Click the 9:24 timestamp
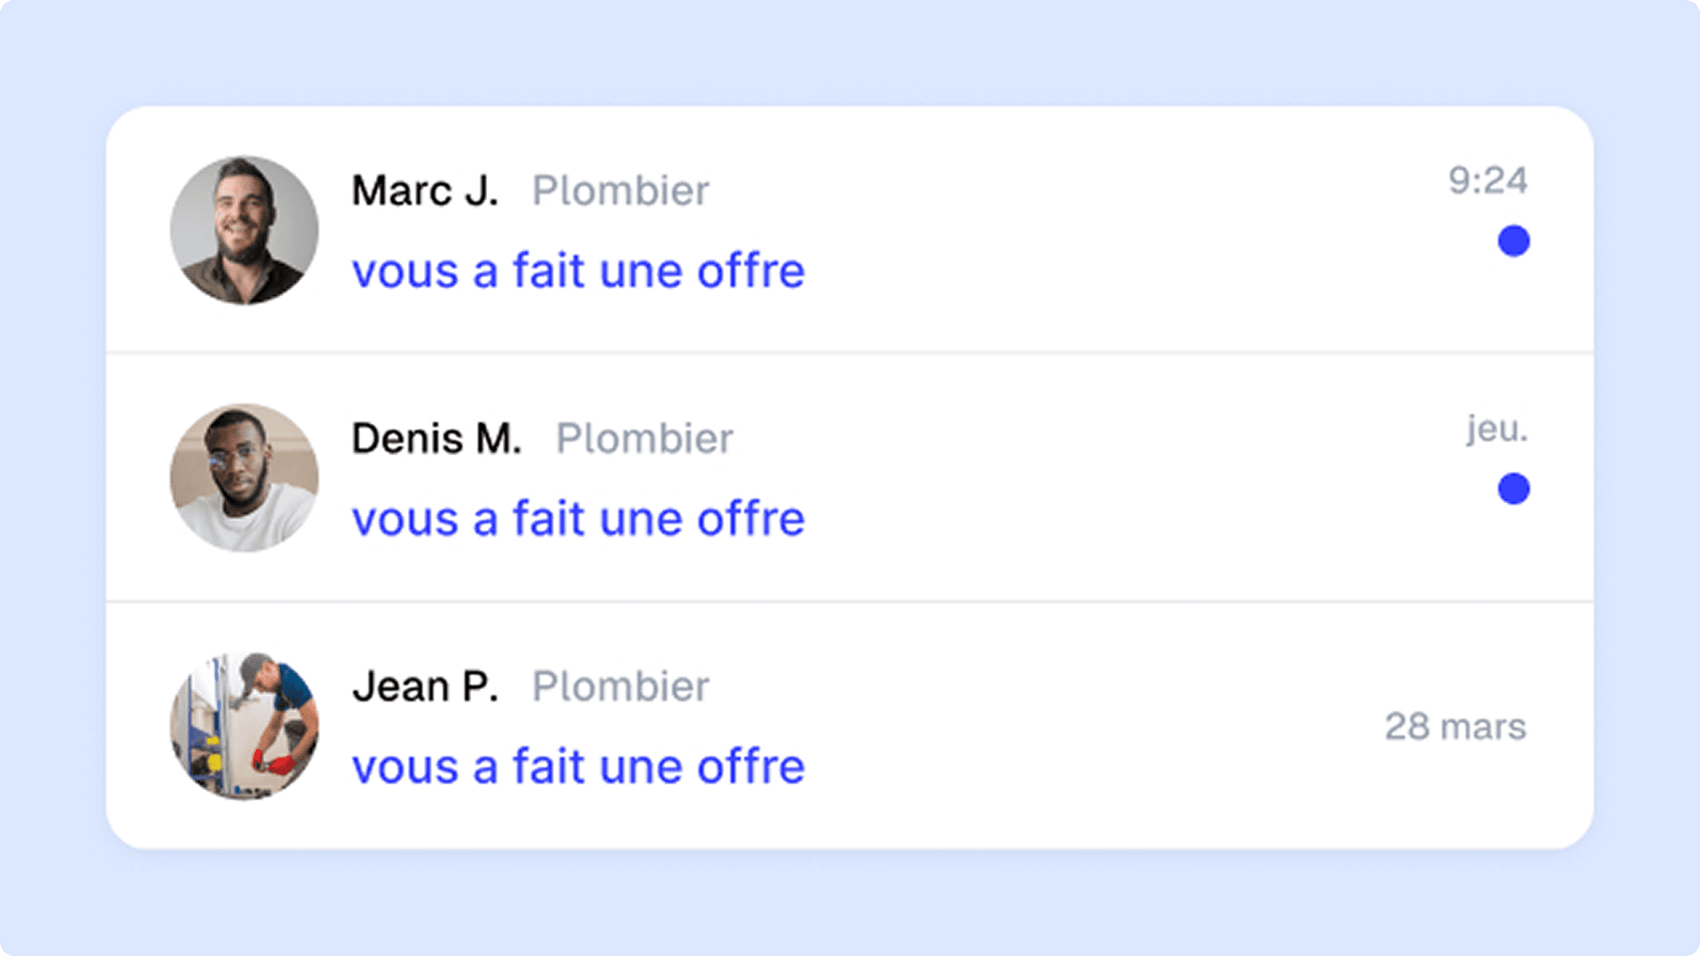 [x=1487, y=180]
